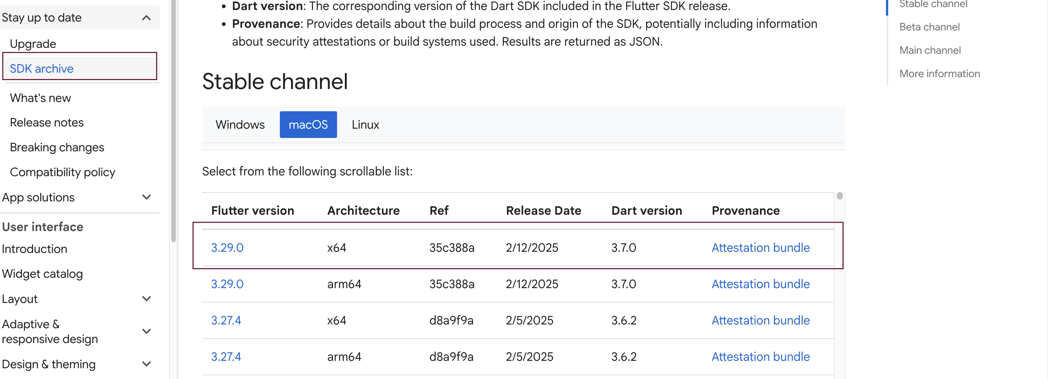
Task: Open Compatibility policy in sidebar
Action: coord(63,172)
